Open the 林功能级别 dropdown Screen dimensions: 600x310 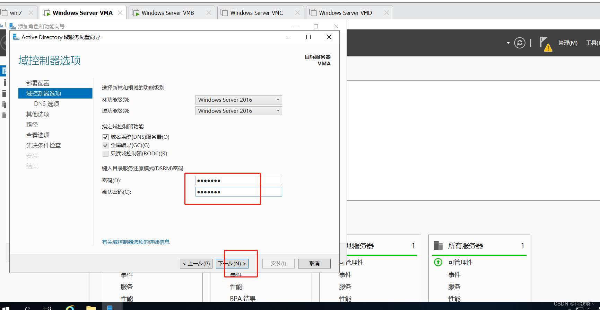tap(238, 100)
